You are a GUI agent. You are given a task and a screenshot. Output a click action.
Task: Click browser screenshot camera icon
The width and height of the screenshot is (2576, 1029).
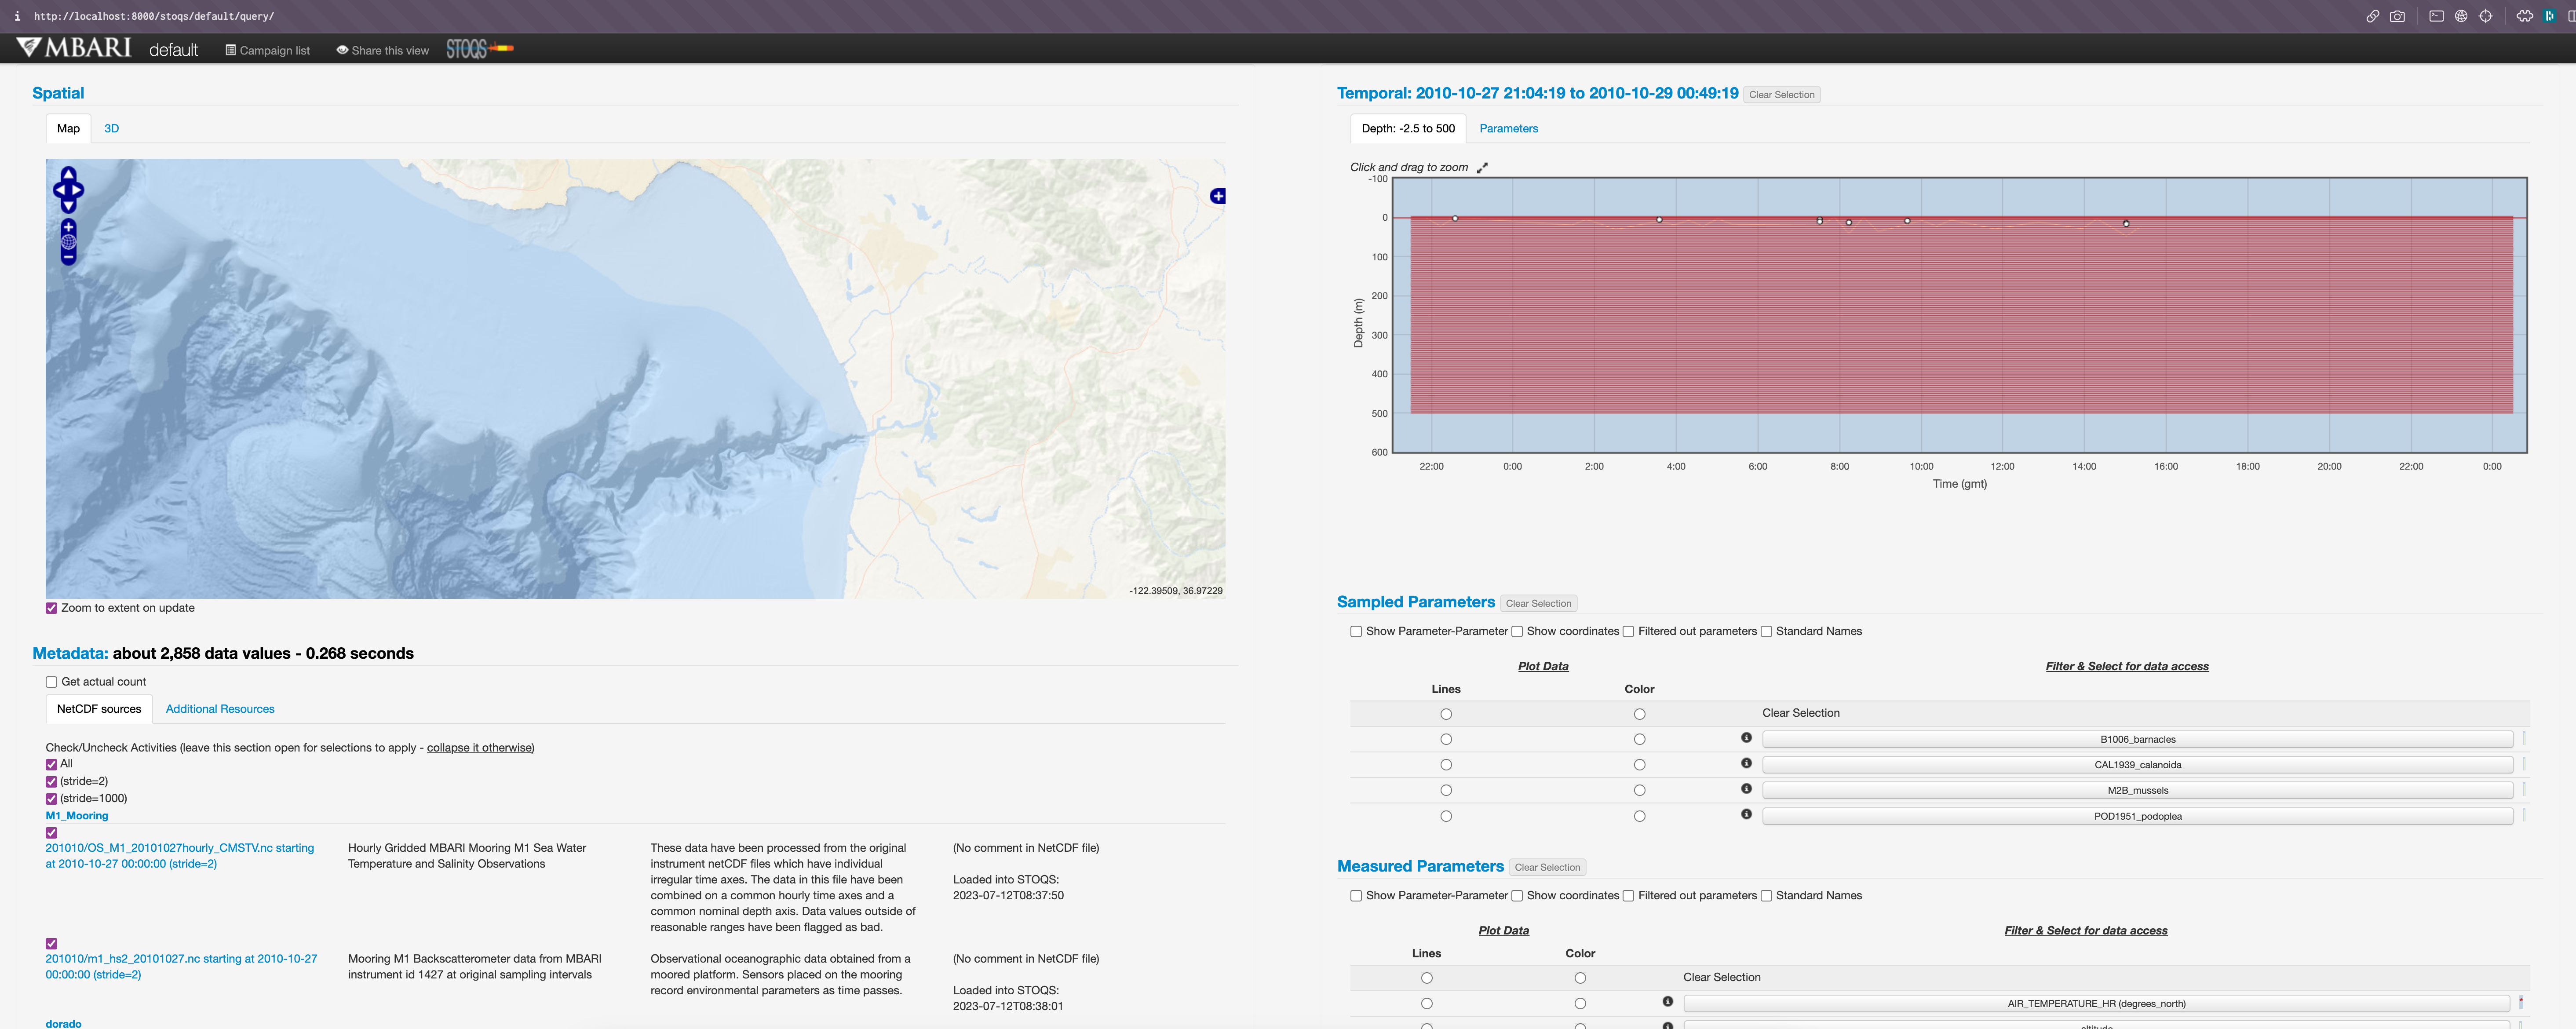(x=2397, y=16)
